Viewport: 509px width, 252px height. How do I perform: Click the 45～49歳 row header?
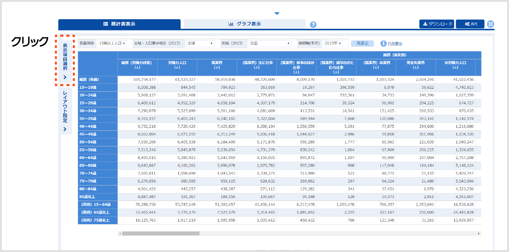pos(98,134)
